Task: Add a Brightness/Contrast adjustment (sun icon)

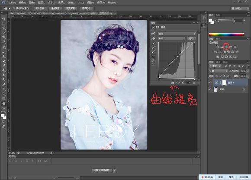Action: tap(218, 47)
